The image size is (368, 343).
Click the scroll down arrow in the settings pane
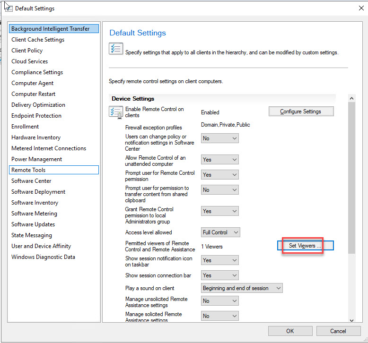pyautogui.click(x=351, y=320)
